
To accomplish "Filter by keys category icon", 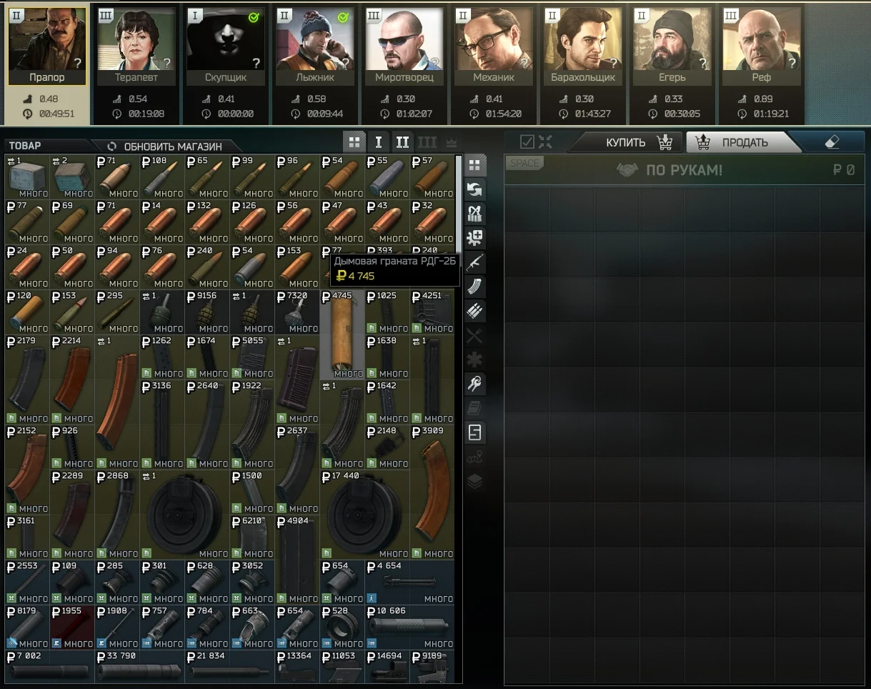I will point(474,384).
